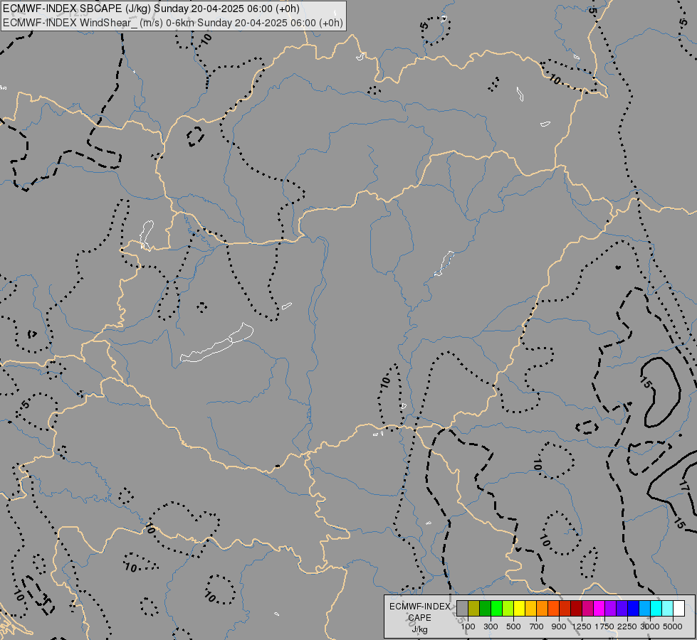Pick the dark red legend swatch

pos(576,608)
